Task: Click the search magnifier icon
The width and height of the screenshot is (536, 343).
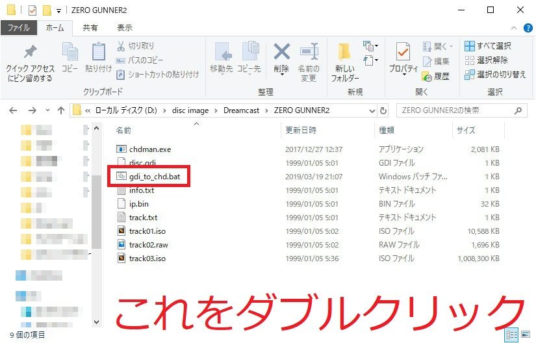Action: pyautogui.click(x=518, y=110)
